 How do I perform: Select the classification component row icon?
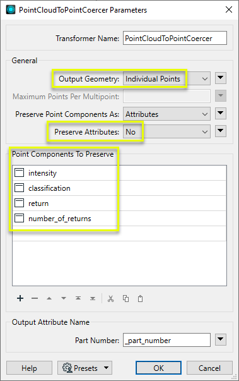click(19, 188)
